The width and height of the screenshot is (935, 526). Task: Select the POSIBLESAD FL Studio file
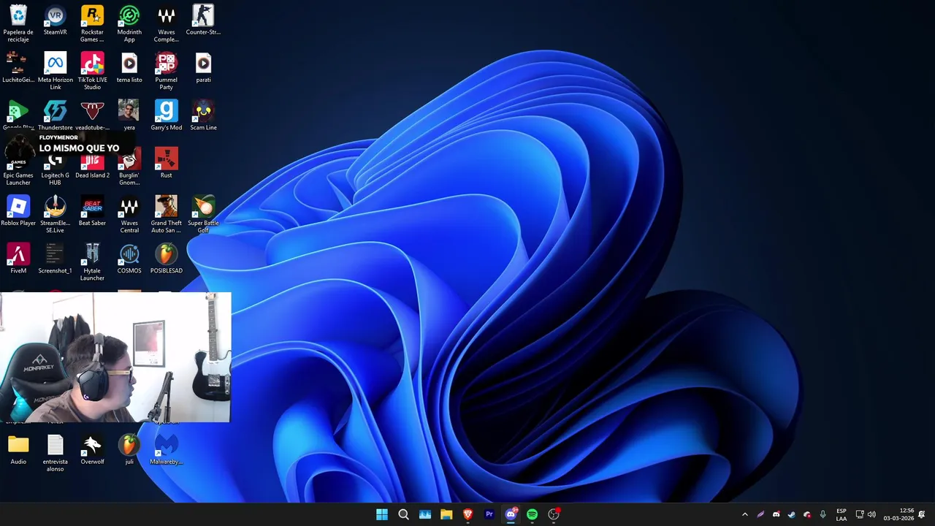[167, 258]
